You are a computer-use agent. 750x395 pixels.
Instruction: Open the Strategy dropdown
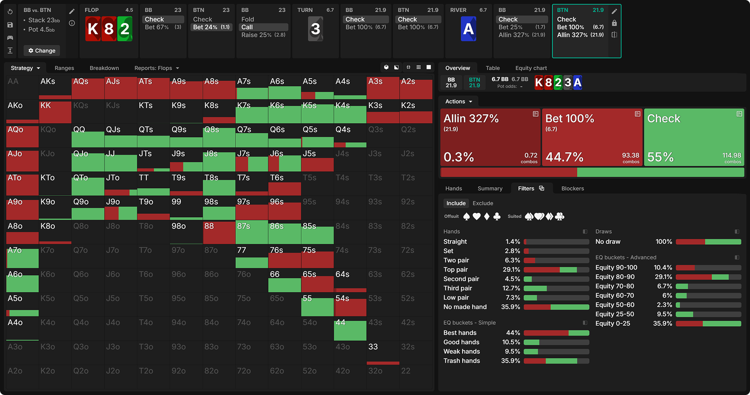point(25,68)
